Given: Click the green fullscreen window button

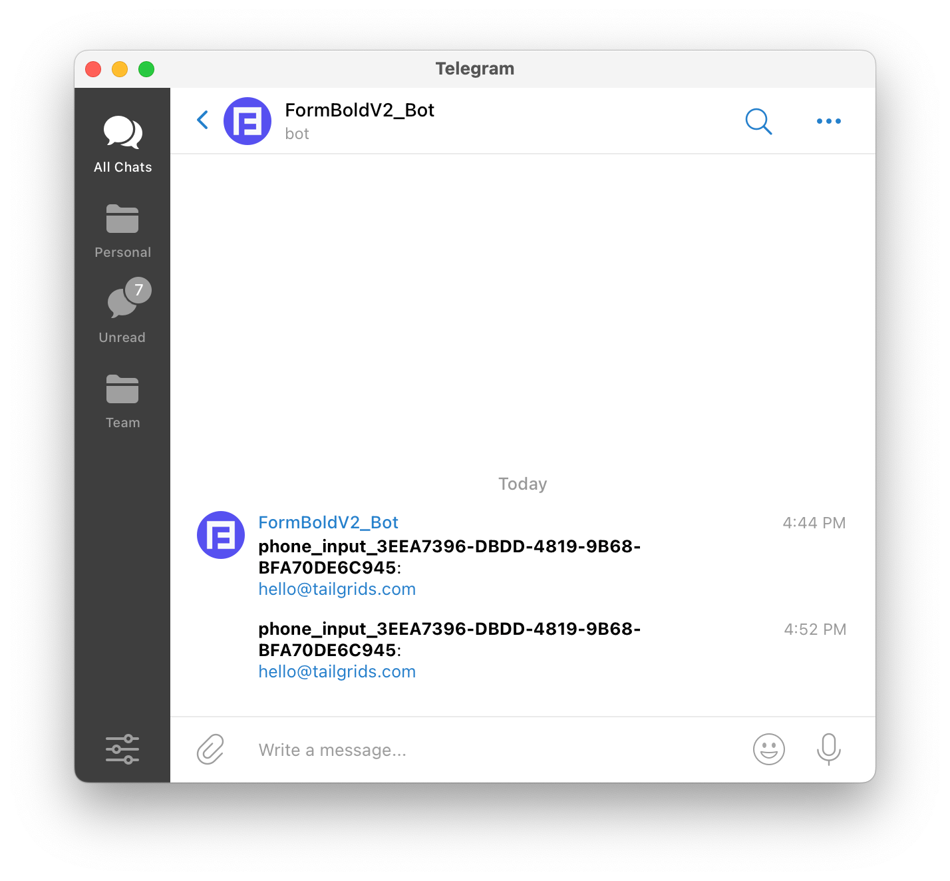Looking at the screenshot, I should coord(146,69).
